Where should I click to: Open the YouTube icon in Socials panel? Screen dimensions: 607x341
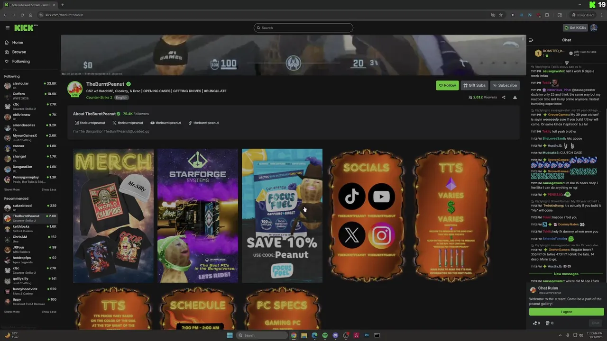[x=381, y=197]
